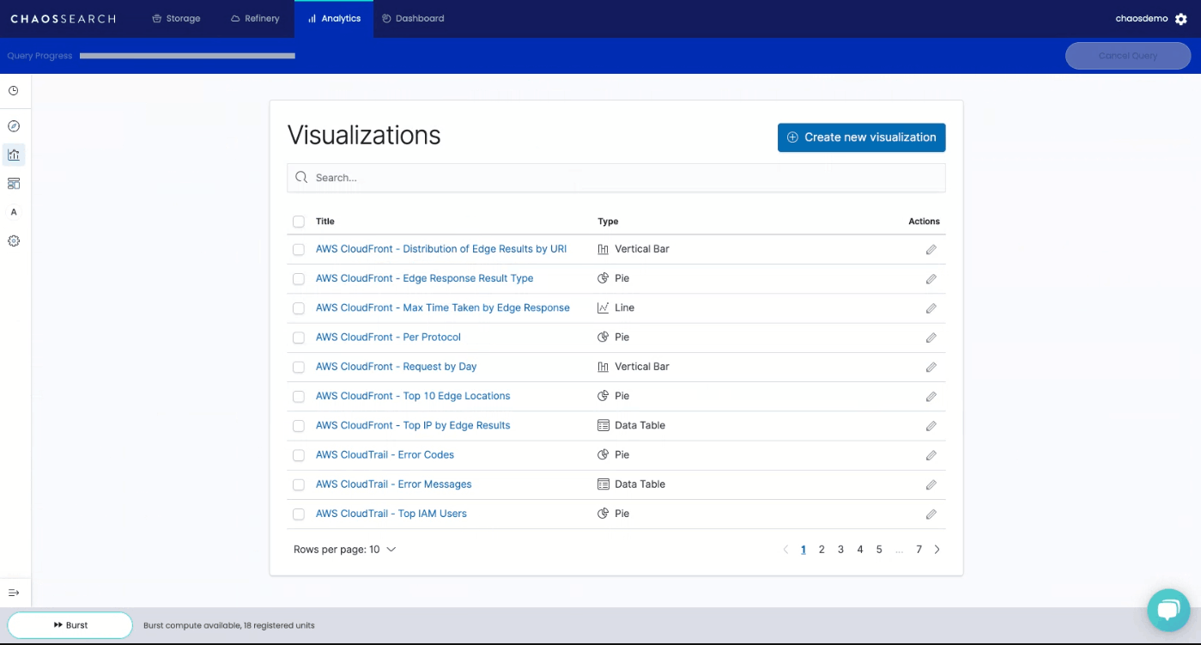Click the pencil edit icon for AWS CloudTrail - Error Codes
This screenshot has width=1201, height=645.
pyautogui.click(x=931, y=454)
